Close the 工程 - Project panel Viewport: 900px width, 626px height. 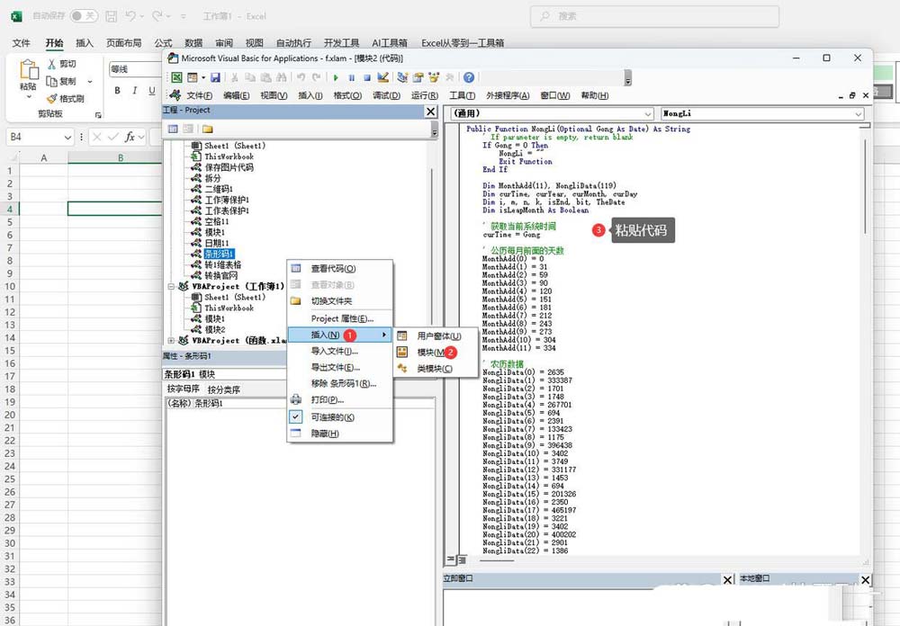click(431, 112)
